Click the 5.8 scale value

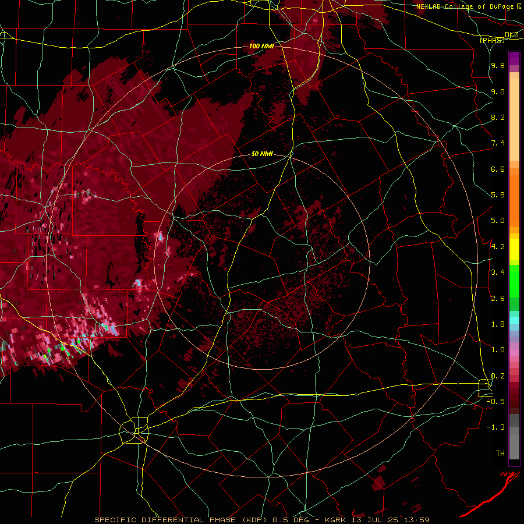click(x=498, y=195)
